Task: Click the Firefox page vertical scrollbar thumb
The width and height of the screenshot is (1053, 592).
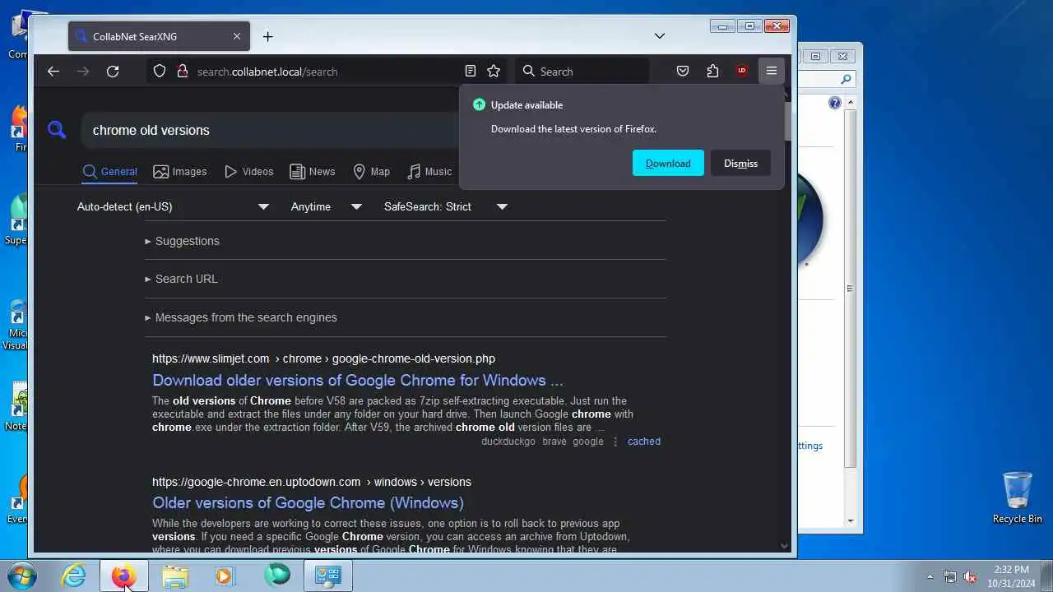Action: (786, 122)
